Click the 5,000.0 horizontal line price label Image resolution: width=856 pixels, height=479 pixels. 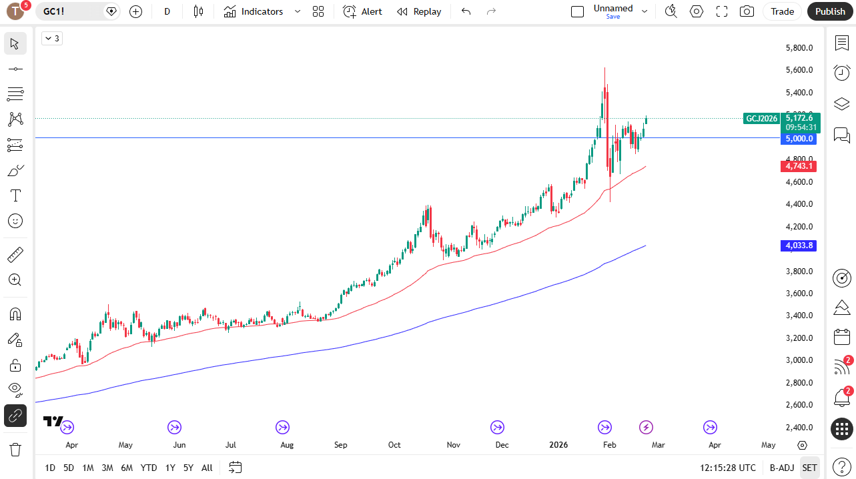click(x=798, y=139)
